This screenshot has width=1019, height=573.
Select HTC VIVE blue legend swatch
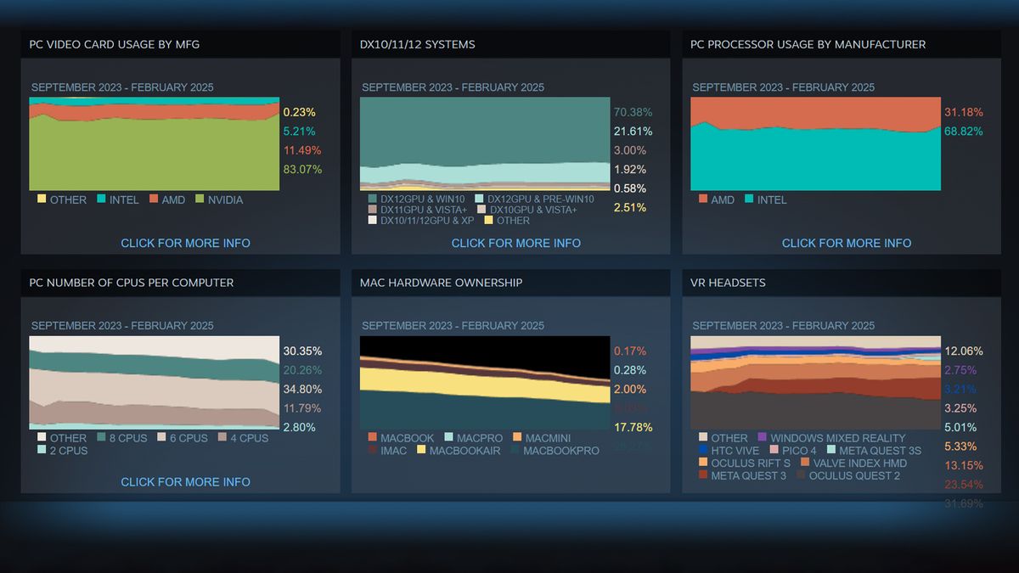click(x=702, y=451)
